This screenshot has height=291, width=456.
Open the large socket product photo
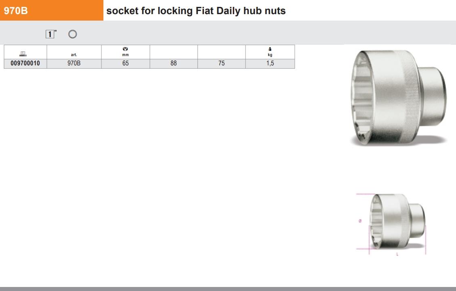point(397,96)
